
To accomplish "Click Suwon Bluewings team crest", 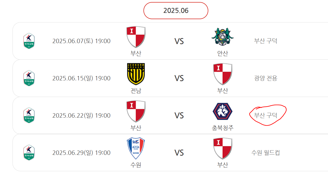I will tap(136, 148).
